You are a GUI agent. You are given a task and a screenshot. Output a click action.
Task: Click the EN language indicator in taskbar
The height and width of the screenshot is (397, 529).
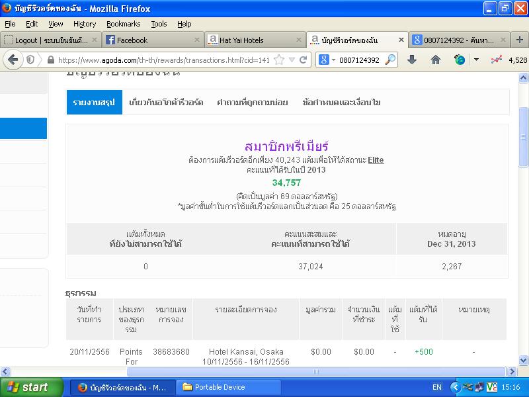(437, 387)
